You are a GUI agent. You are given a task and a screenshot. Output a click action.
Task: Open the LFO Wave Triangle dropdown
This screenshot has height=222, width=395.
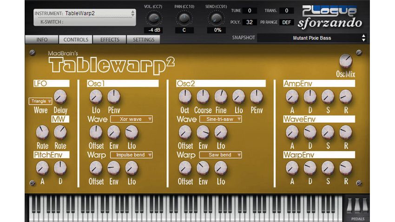(40, 101)
